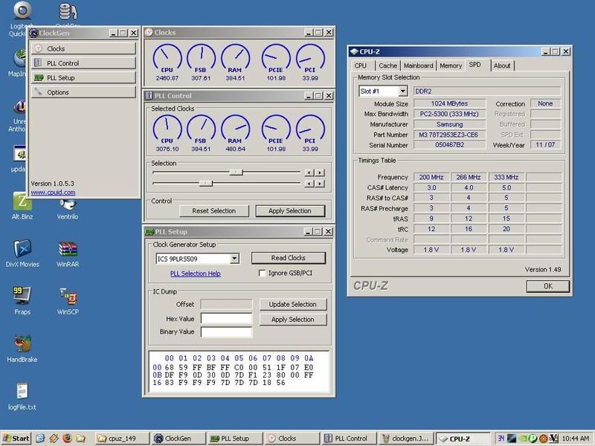Image resolution: width=595 pixels, height=446 pixels.
Task: Switch to the cpuz_149 folder on the taskbar
Action: [x=121, y=439]
